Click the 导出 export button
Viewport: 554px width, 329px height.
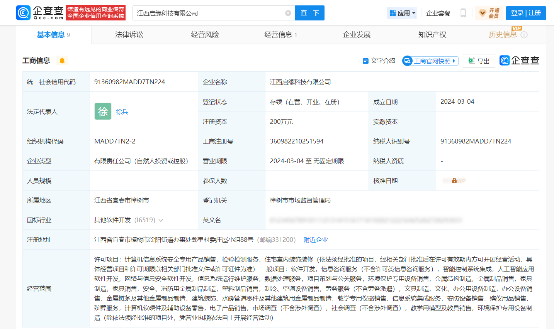(x=479, y=61)
